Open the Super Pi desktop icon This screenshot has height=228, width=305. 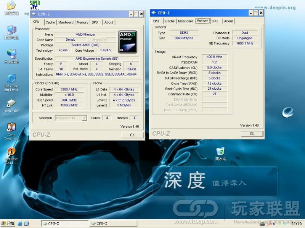[35, 5]
